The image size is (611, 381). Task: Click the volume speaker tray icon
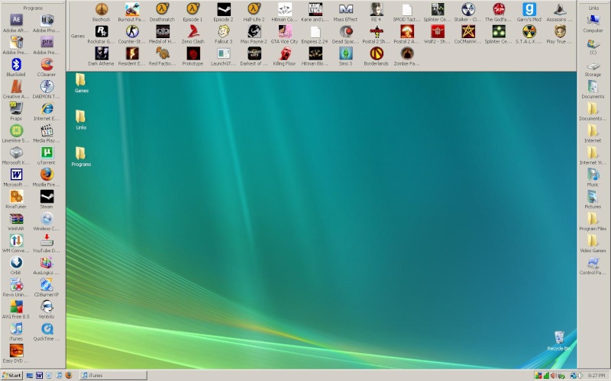580,376
